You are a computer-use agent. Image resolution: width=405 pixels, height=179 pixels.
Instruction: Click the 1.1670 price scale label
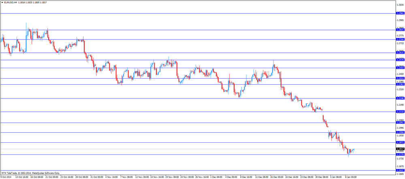[x=400, y=167]
